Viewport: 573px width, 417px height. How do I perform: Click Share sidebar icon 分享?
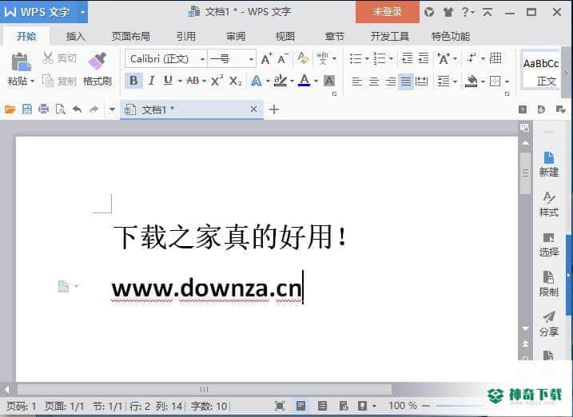pos(548,324)
